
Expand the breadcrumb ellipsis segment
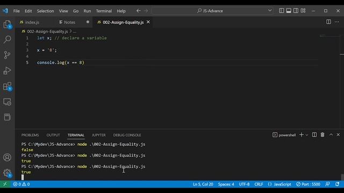75,32
